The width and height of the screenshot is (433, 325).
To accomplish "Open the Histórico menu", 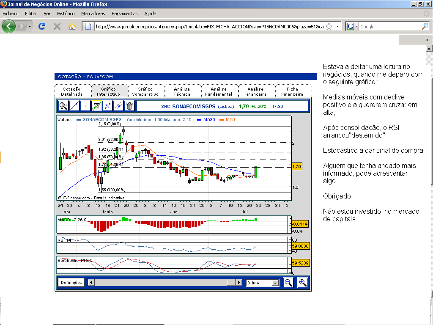I will coord(66,14).
